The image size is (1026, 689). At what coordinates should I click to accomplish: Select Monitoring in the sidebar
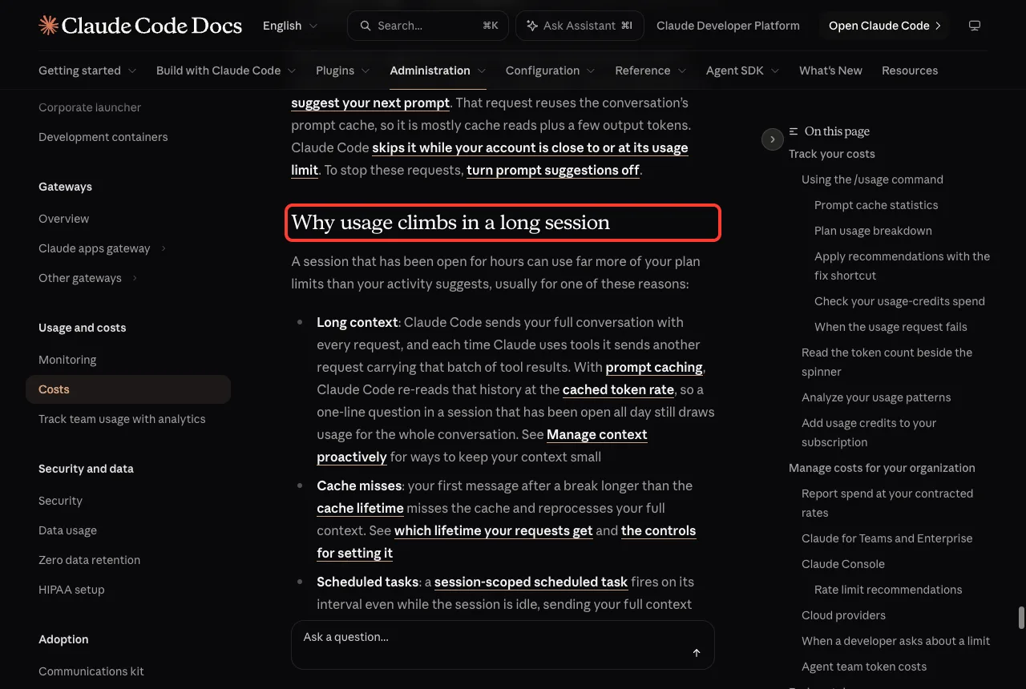67,360
